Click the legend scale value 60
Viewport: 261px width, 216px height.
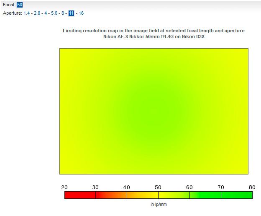tap(189, 187)
